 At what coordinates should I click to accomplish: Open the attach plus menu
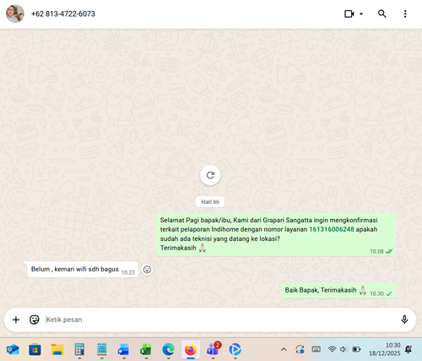tap(16, 320)
